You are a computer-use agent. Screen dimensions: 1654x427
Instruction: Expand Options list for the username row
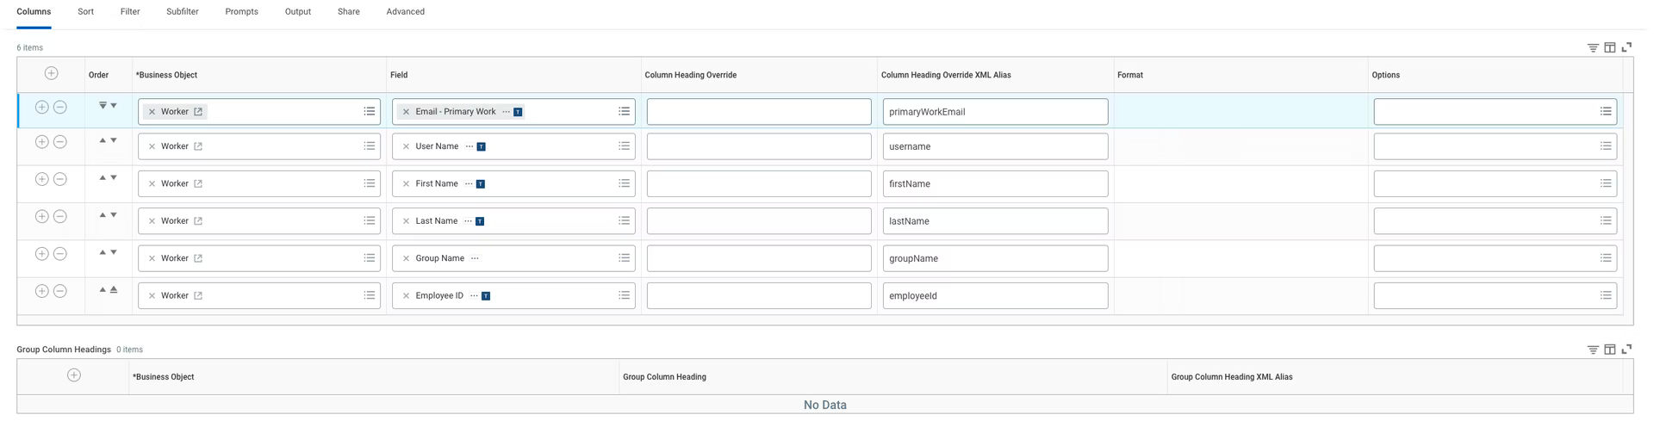tap(1606, 146)
